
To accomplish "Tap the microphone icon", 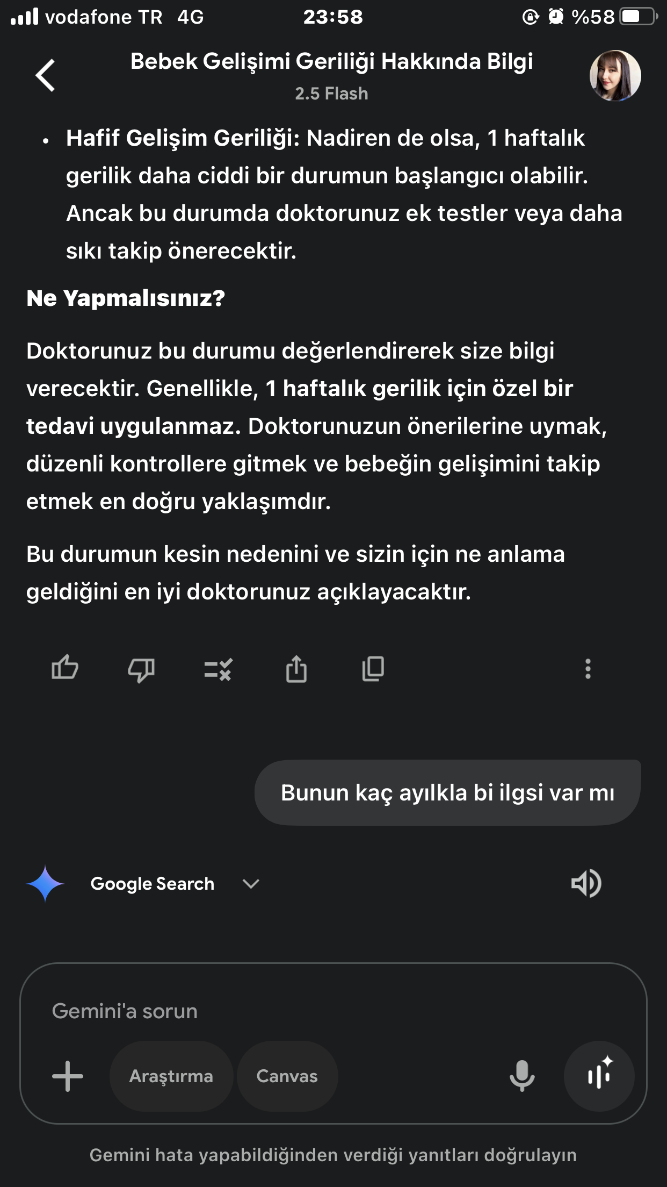I will click(522, 1076).
